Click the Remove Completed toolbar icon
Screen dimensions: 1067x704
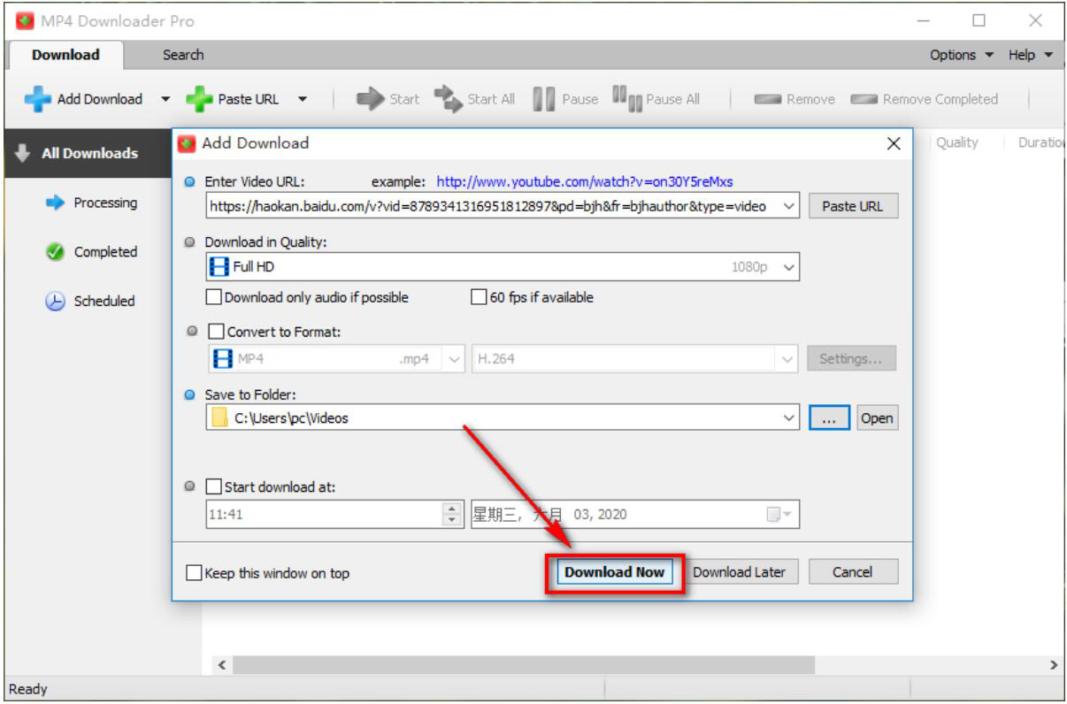pos(864,99)
